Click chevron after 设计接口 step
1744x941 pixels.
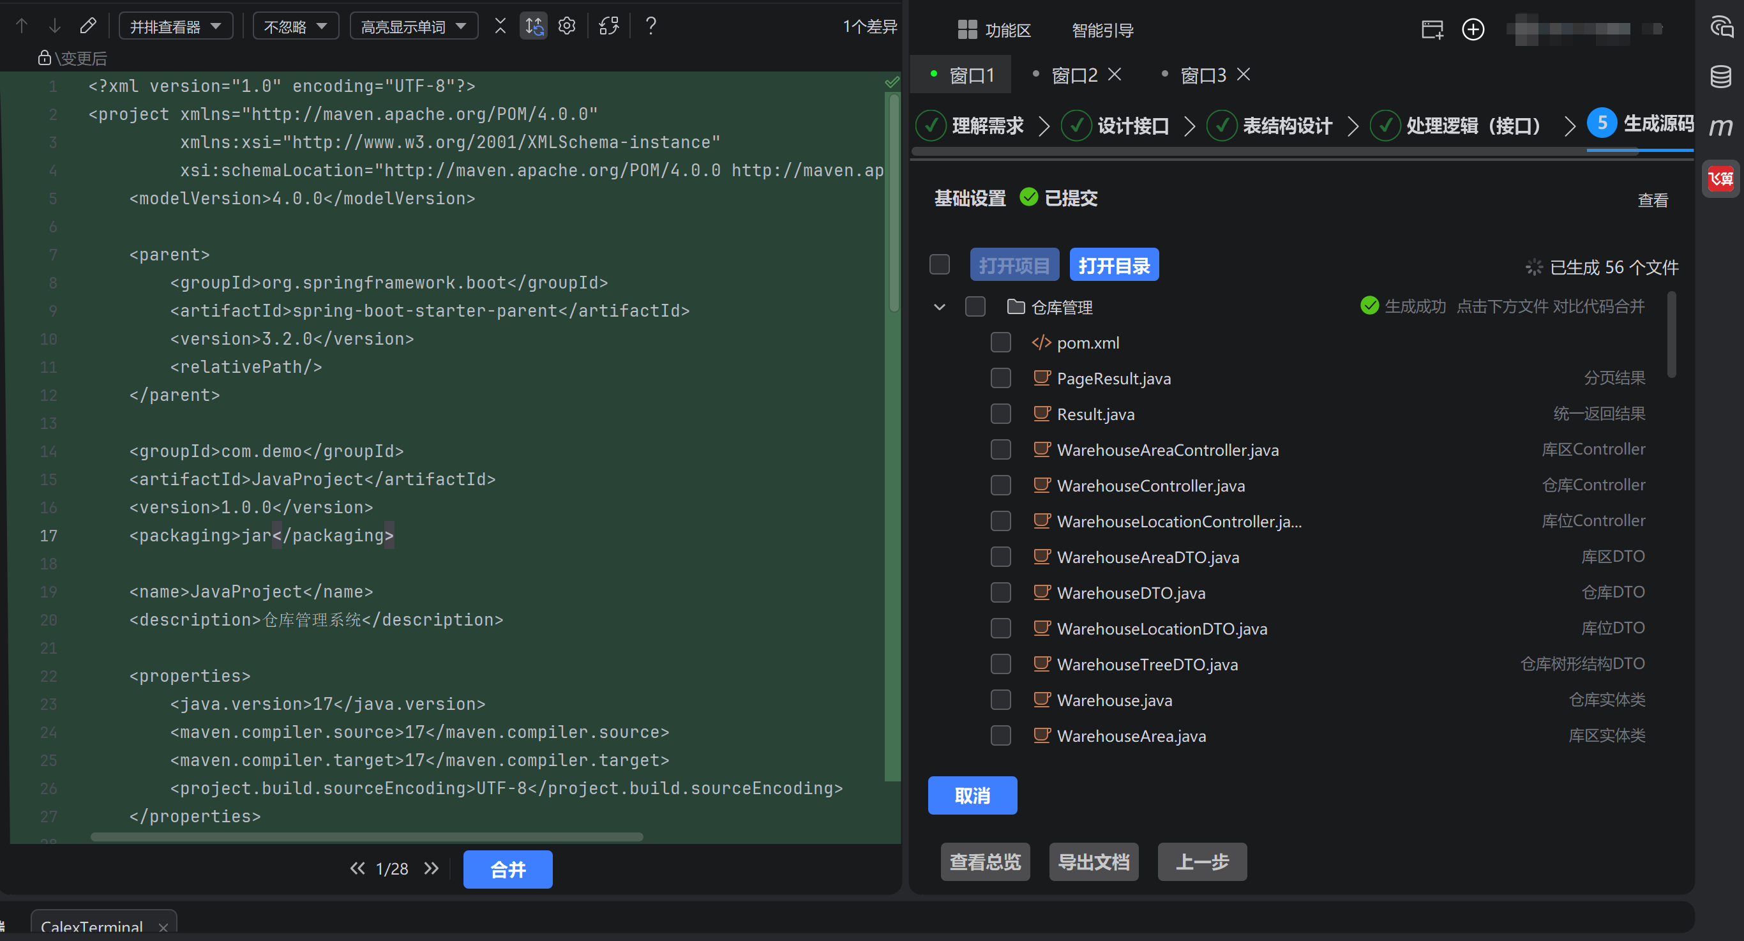point(1189,125)
